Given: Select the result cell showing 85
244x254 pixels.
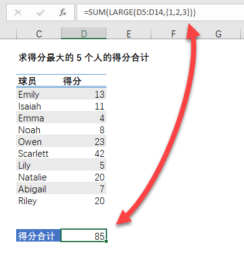Looking at the screenshot, I should (84, 235).
